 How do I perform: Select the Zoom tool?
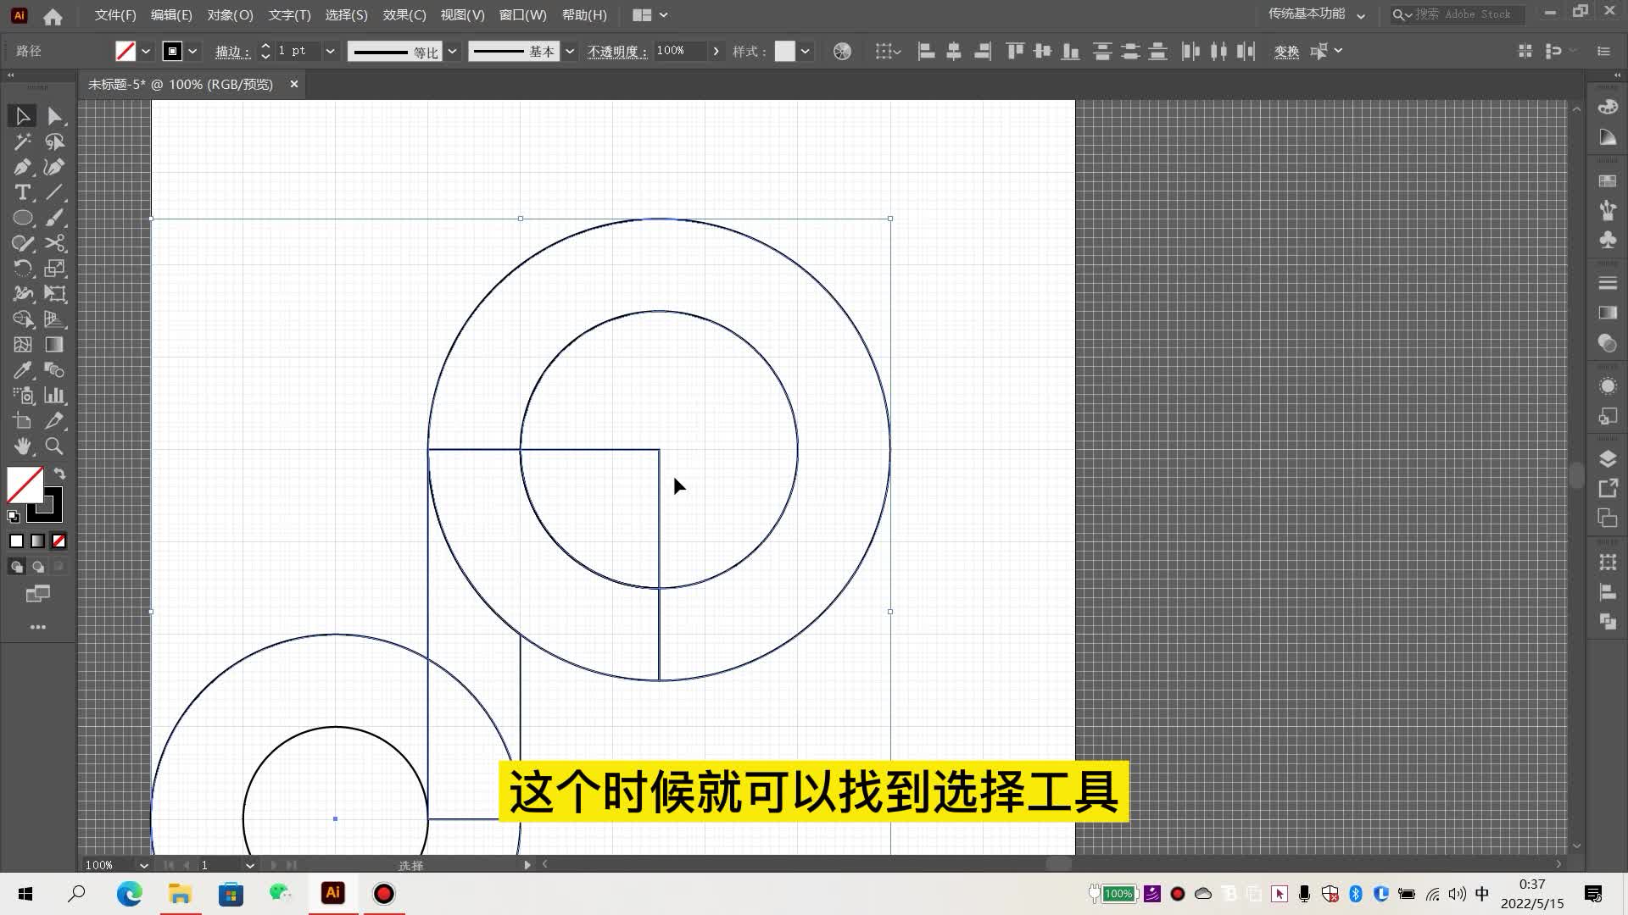pyautogui.click(x=54, y=446)
